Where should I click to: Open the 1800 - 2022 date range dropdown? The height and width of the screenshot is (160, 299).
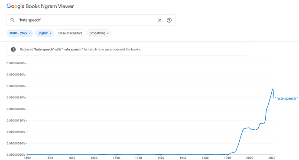(20, 33)
